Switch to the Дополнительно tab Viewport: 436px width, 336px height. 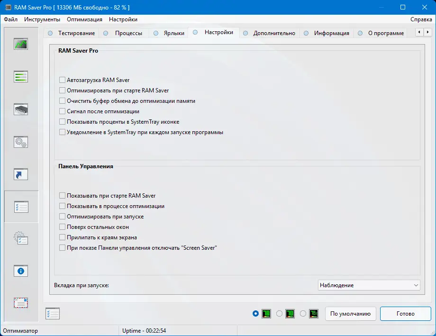269,33
